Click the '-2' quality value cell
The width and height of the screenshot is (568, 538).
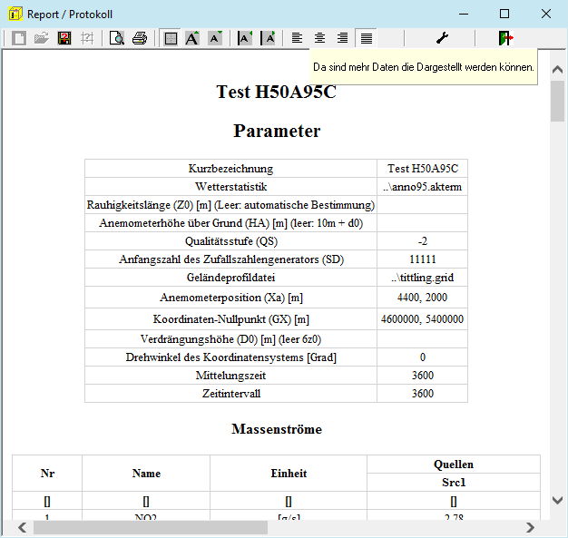[x=423, y=241]
